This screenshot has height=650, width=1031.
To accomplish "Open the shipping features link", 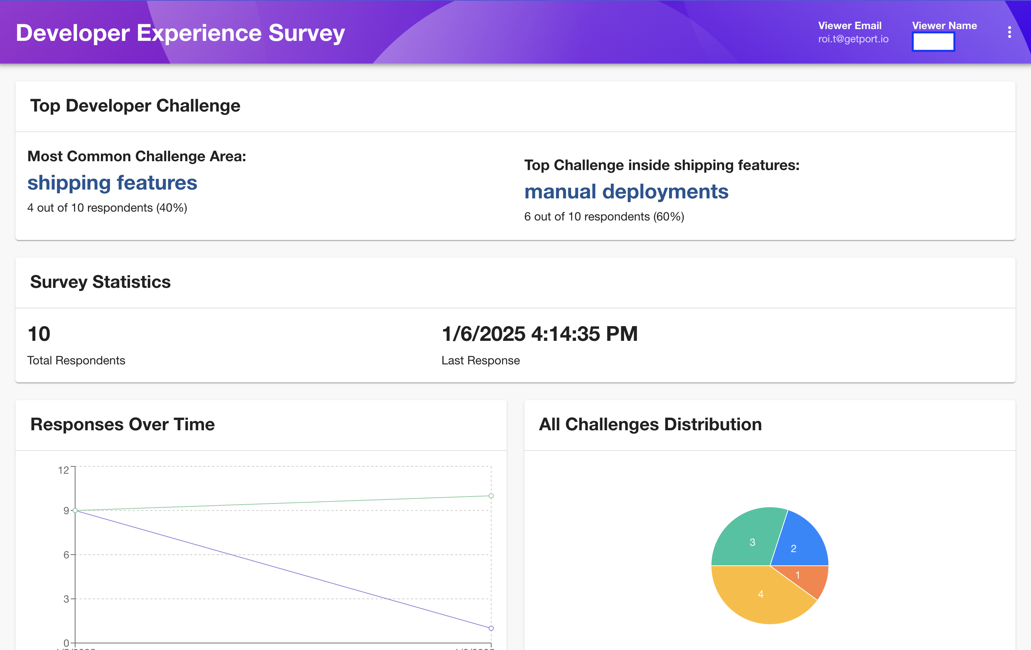I will tap(112, 182).
